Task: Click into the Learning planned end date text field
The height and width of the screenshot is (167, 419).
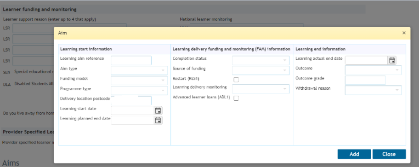Action: coord(133,121)
